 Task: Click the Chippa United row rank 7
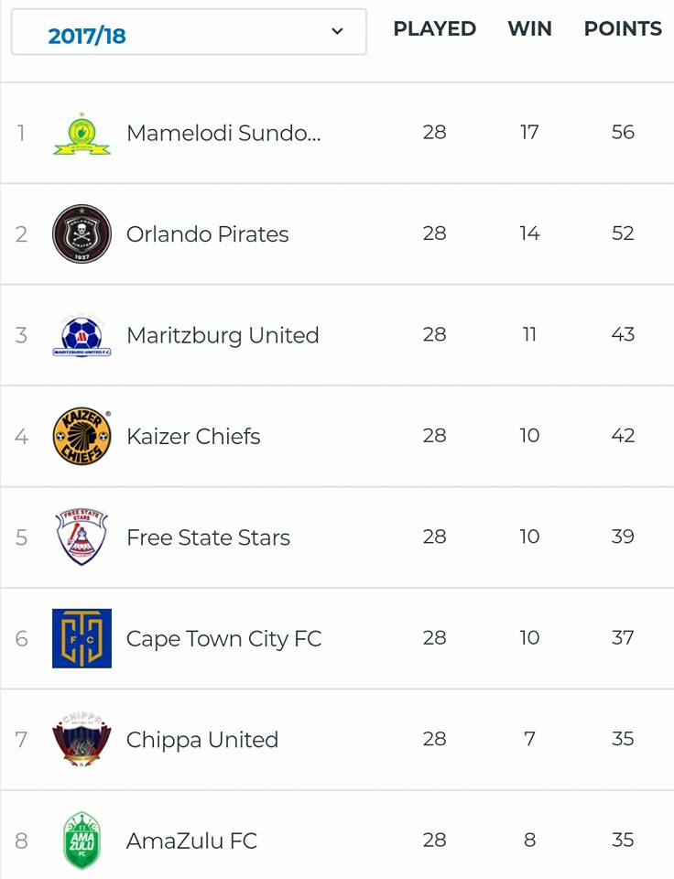(x=21, y=740)
